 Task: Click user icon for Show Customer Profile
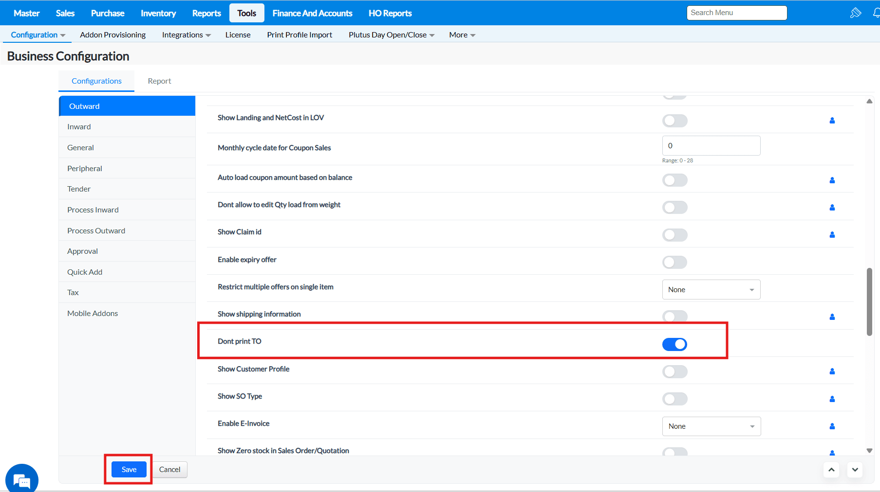click(x=832, y=371)
